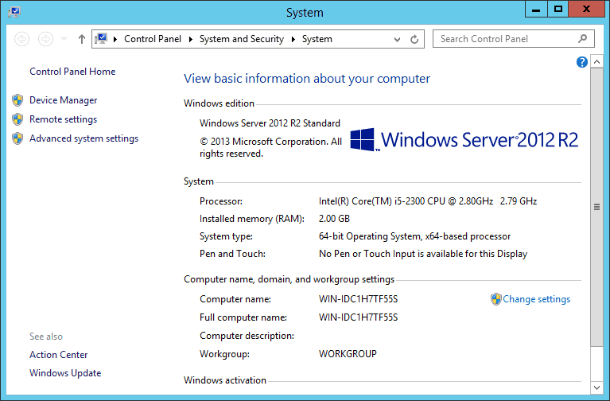
Task: Open Advanced system settings
Action: pyautogui.click(x=84, y=138)
